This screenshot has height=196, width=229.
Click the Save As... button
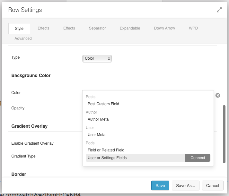(185, 185)
